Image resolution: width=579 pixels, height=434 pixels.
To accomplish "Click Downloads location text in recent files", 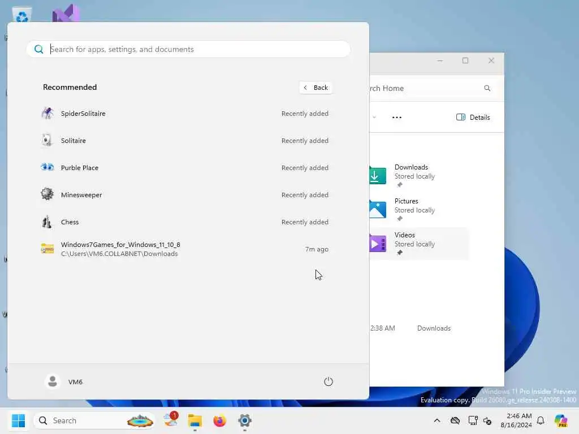I will point(434,328).
